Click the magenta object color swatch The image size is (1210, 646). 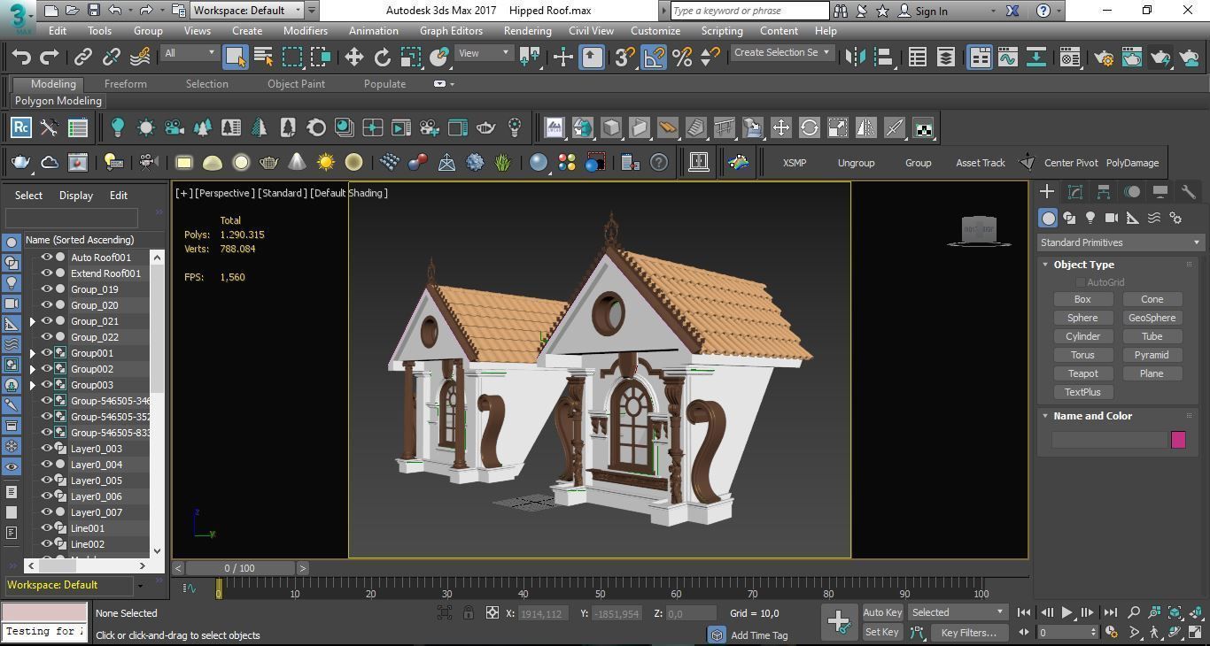(x=1178, y=440)
